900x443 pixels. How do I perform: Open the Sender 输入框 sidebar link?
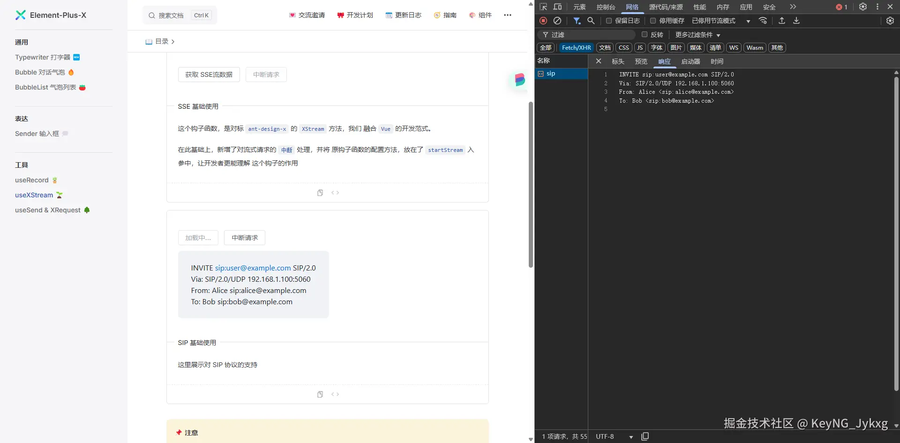click(42, 134)
